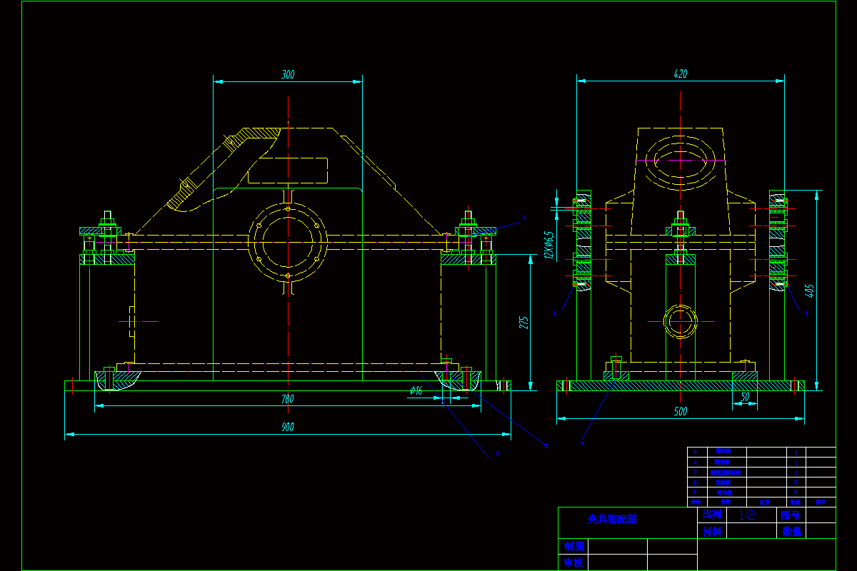The width and height of the screenshot is (857, 571).
Task: Select the row number '5' in the parts list
Action: click(695, 452)
